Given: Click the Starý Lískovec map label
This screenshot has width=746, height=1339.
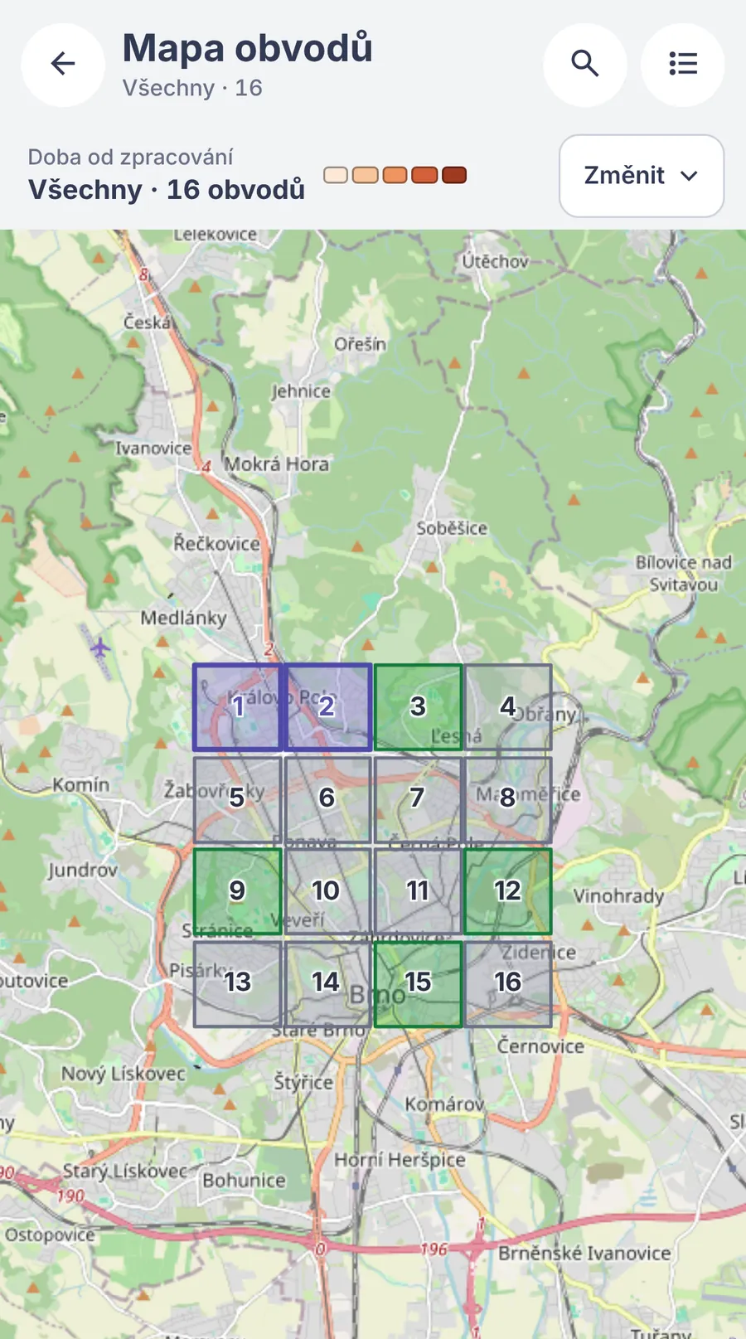Looking at the screenshot, I should point(126,1171).
